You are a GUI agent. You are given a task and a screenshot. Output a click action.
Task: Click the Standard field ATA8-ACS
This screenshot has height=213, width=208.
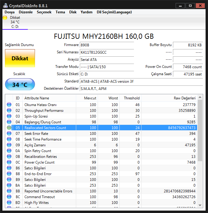tap(141, 82)
